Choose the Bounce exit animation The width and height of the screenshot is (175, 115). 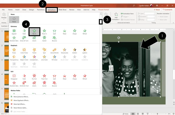point(54,84)
